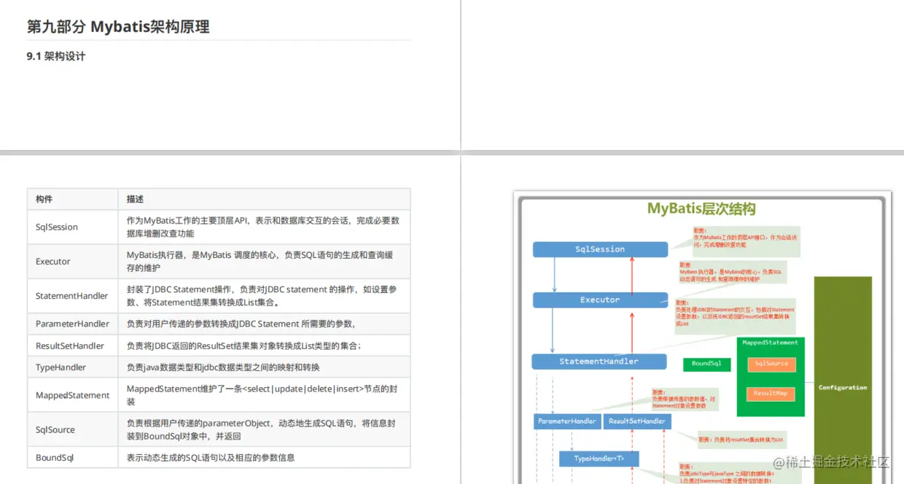904x484 pixels.
Task: Select the ParameterHandler cell in the table
Action: [x=72, y=324]
